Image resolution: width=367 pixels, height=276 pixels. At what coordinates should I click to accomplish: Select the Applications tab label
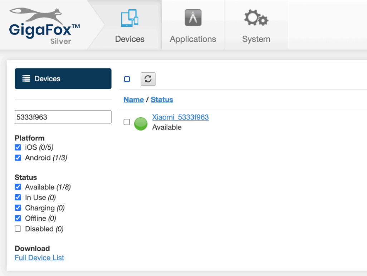pos(193,39)
